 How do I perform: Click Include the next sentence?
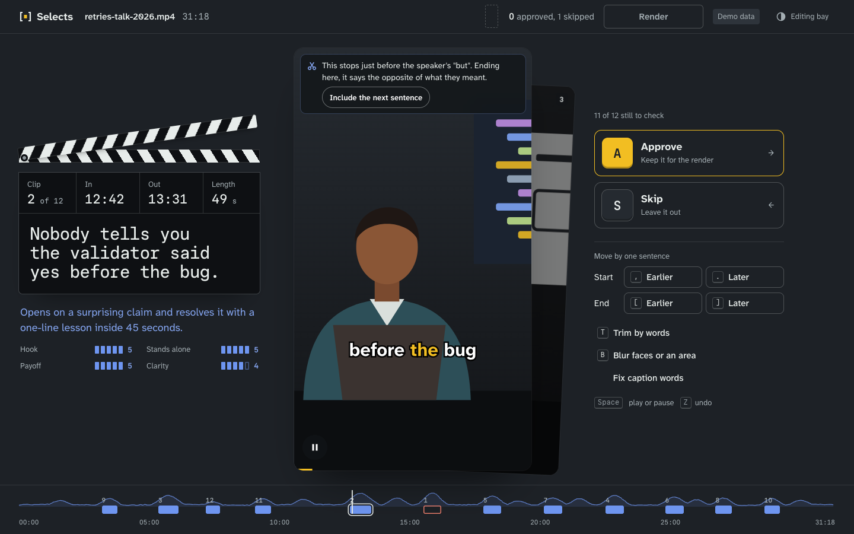[x=376, y=98]
